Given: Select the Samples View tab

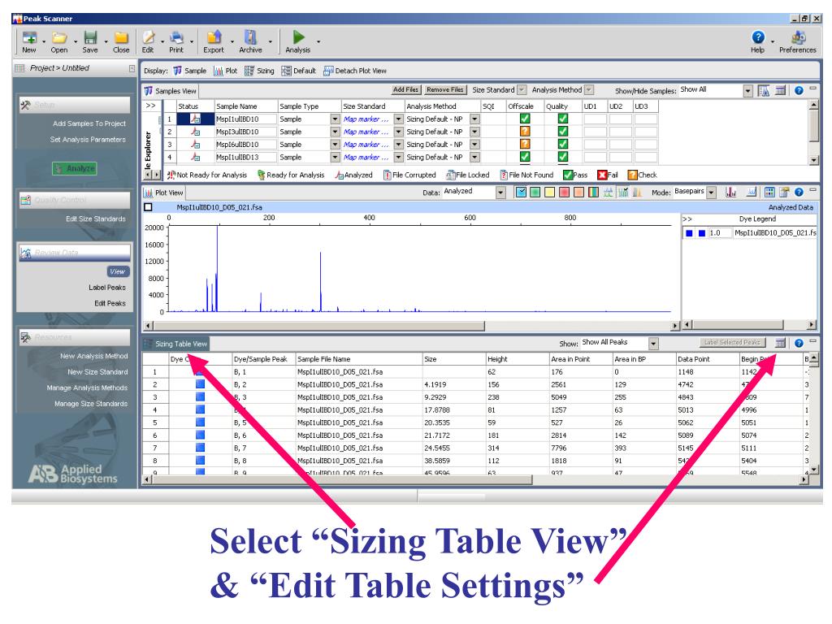Looking at the screenshot, I should click(170, 91).
